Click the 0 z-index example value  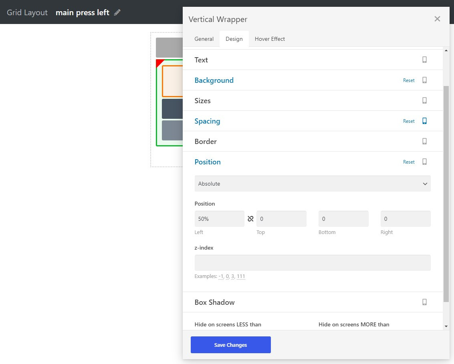coord(227,276)
